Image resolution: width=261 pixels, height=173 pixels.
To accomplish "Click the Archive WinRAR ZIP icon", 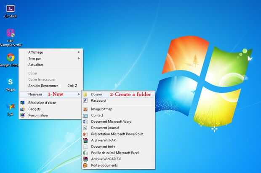I will [85, 159].
